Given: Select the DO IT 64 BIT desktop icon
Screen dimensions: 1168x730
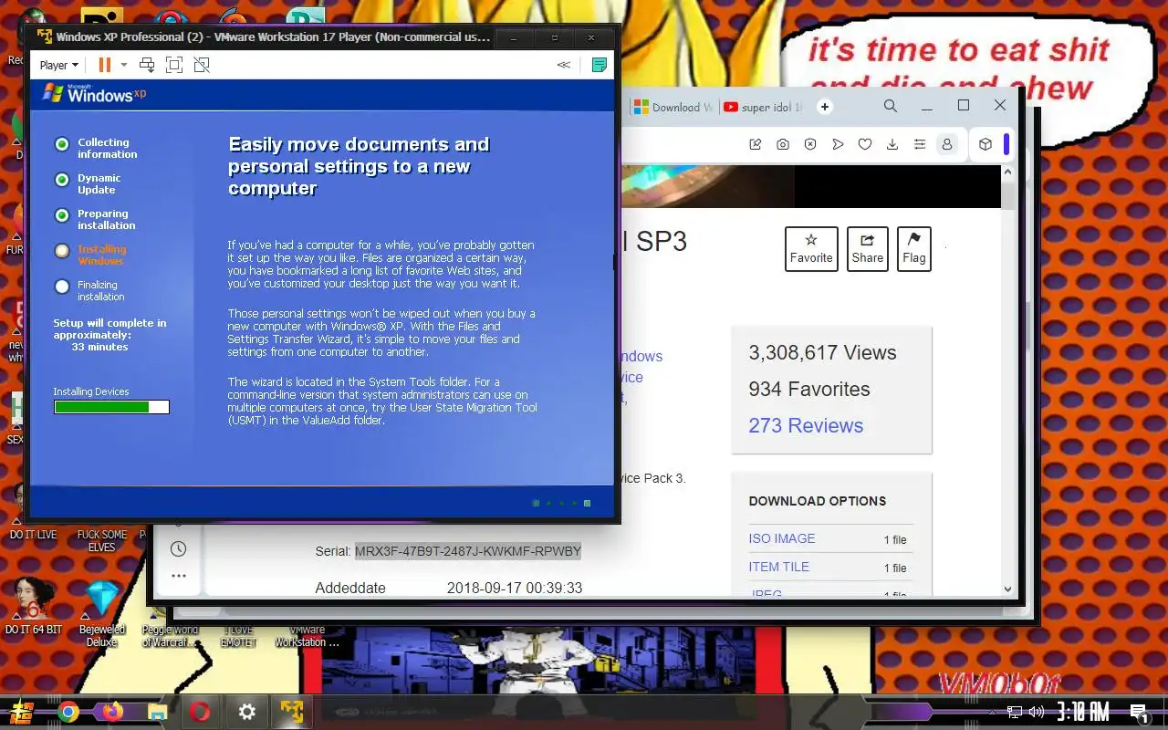Looking at the screenshot, I should pyautogui.click(x=33, y=606).
